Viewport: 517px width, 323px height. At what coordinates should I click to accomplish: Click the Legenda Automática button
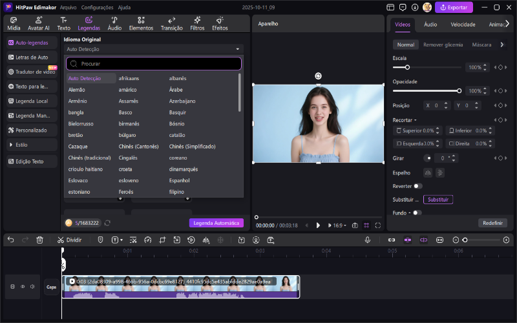[x=216, y=223]
